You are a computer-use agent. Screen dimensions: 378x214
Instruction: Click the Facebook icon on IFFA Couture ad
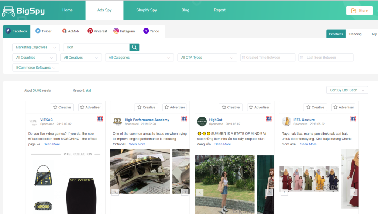coord(353,119)
